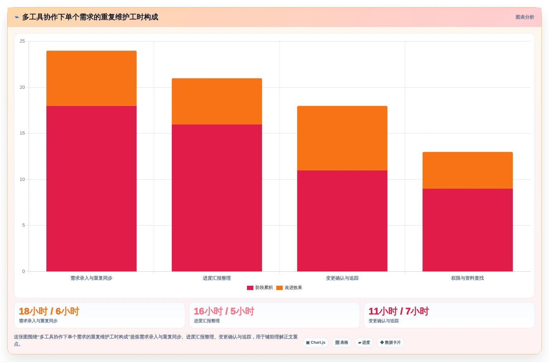Click the 进度汇报整理 caption in second card
The width and height of the screenshot is (549, 362).
pyautogui.click(x=207, y=321)
